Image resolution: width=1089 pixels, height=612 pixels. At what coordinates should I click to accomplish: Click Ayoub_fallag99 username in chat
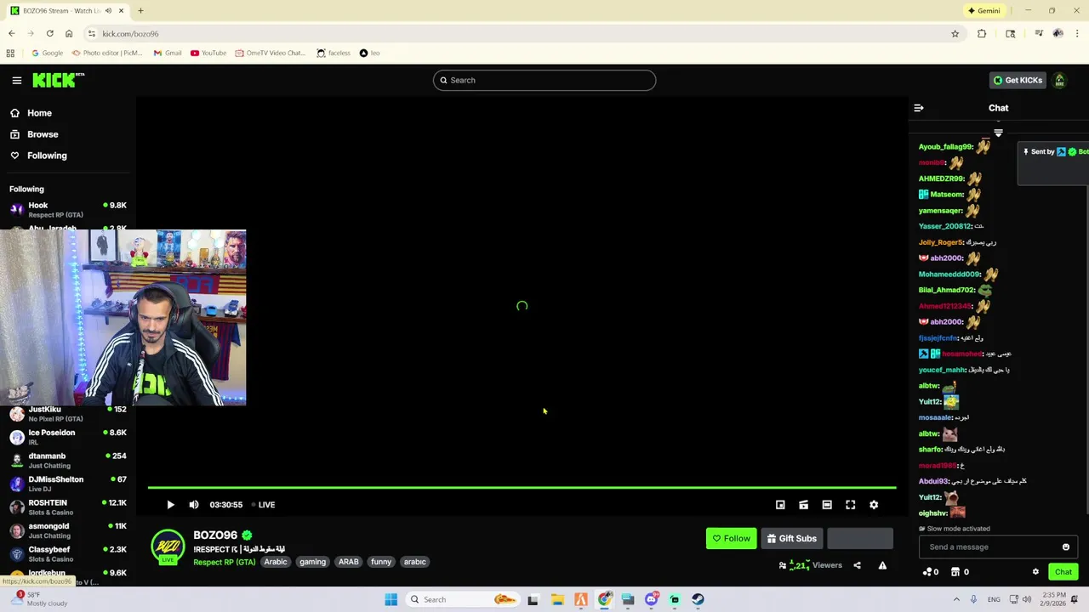click(945, 147)
